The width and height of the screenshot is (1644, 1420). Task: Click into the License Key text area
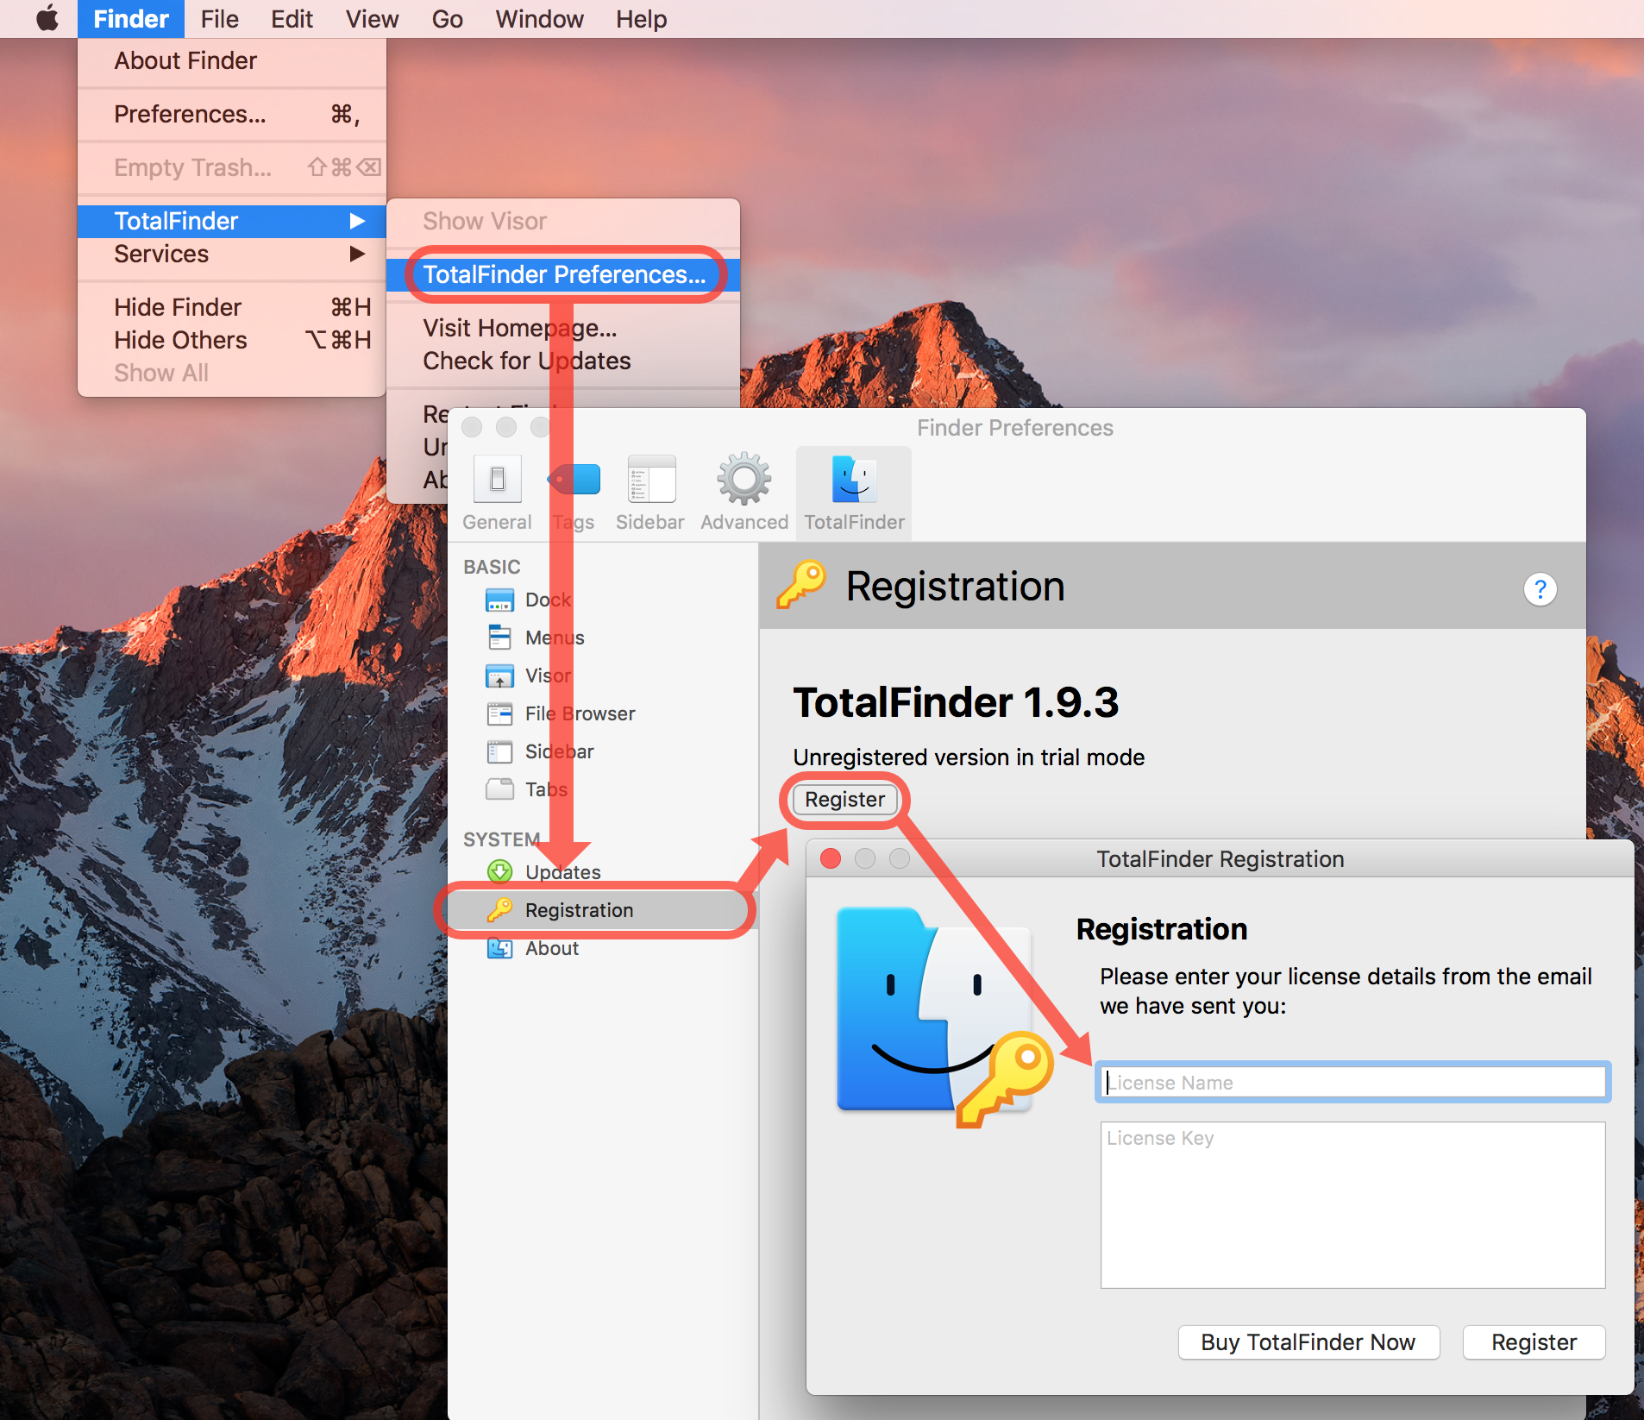pyautogui.click(x=1352, y=1204)
